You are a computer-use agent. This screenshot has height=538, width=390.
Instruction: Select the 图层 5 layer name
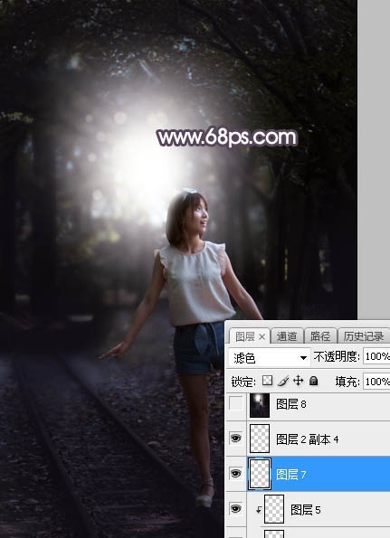[305, 510]
